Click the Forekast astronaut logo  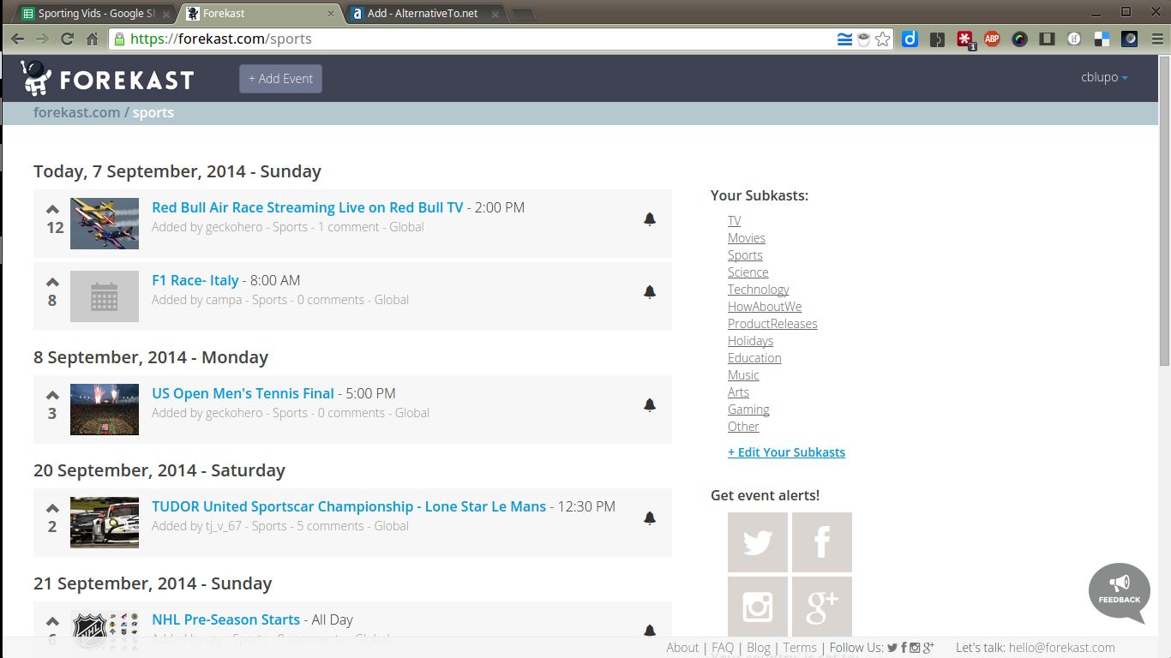pyautogui.click(x=36, y=79)
